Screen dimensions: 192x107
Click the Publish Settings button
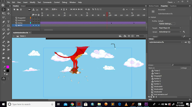[166, 24]
